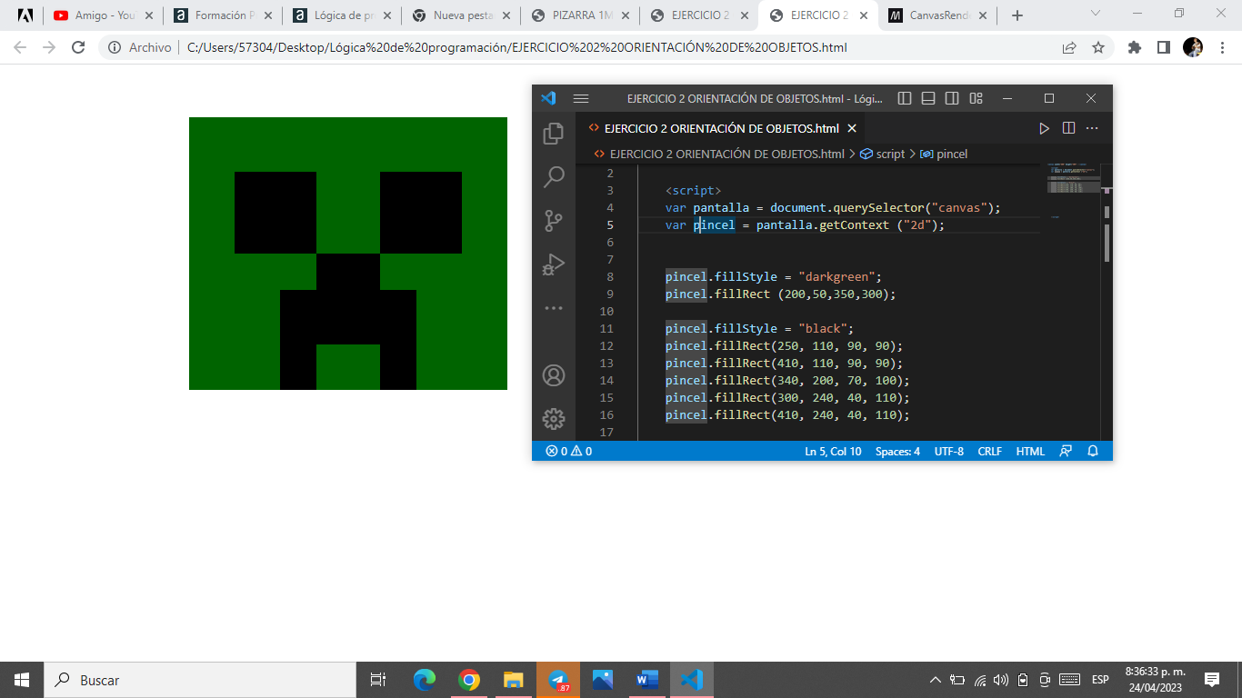Click the Chrome address bar URL
Viewport: 1242px width, 698px height.
(516, 47)
